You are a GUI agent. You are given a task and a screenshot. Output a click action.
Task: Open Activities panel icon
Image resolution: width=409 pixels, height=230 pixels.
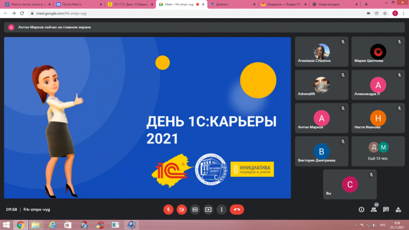398,209
